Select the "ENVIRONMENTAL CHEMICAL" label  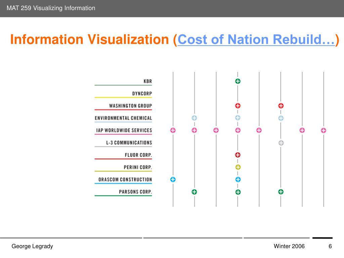123,118
